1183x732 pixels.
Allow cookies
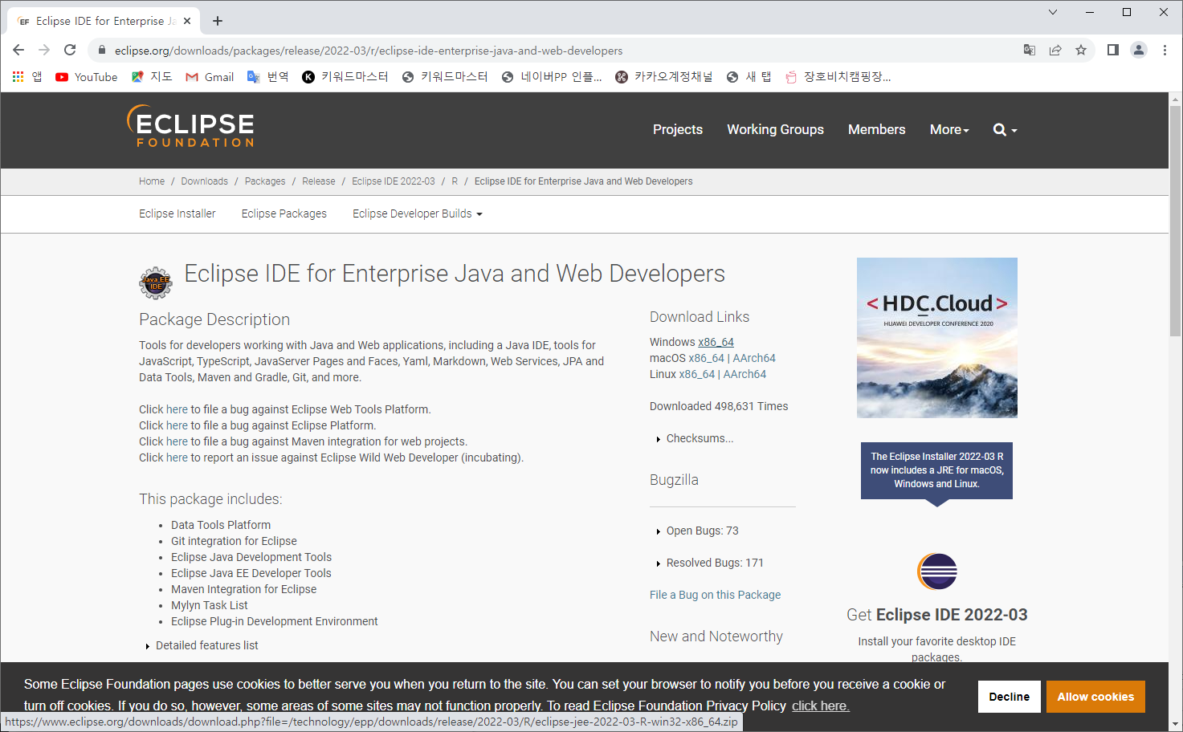[1095, 697]
